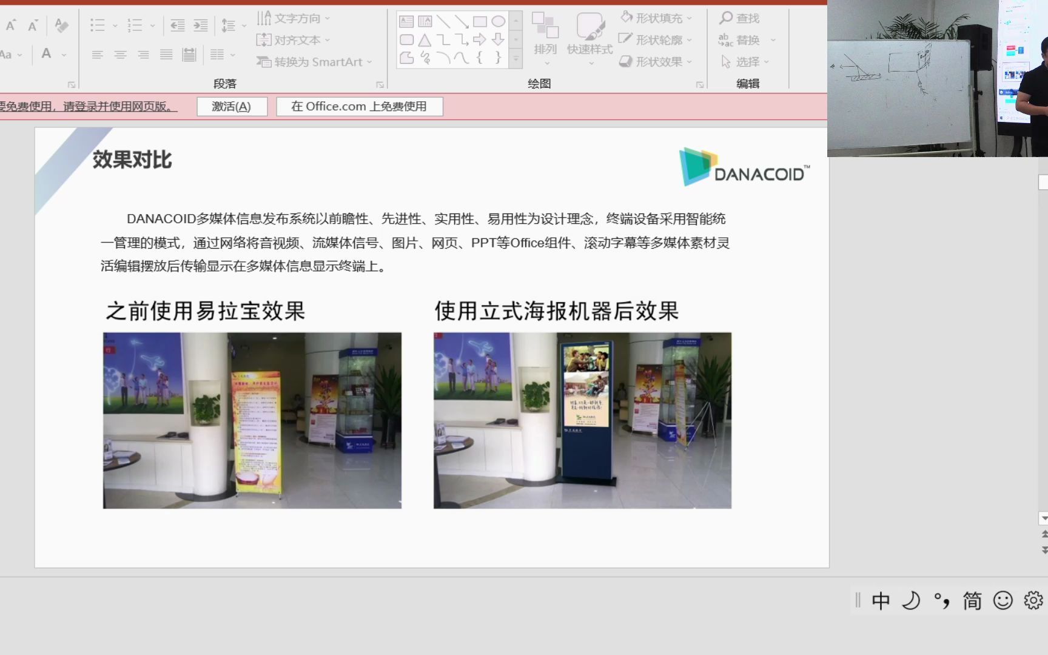The image size is (1048, 655).
Task: Select the elbow connector shape
Action: (x=443, y=40)
